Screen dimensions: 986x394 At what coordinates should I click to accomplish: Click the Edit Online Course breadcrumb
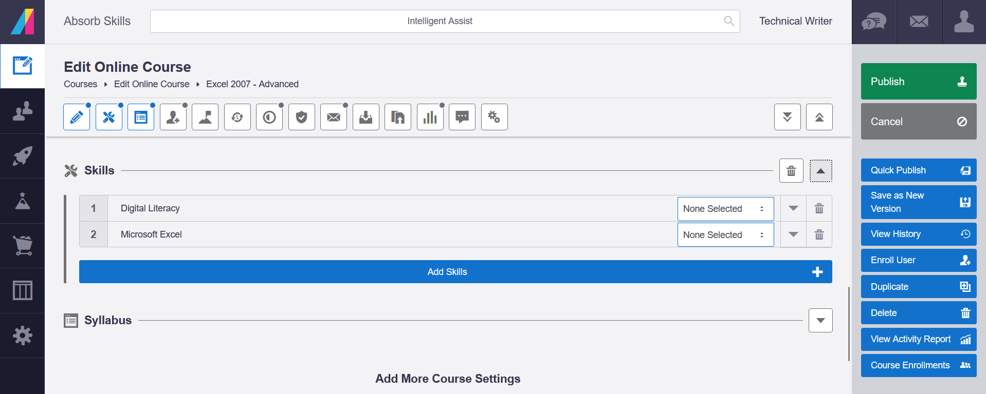(x=152, y=84)
